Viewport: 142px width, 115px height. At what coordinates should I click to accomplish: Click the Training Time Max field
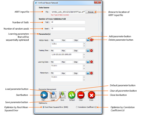pos(69,51)
